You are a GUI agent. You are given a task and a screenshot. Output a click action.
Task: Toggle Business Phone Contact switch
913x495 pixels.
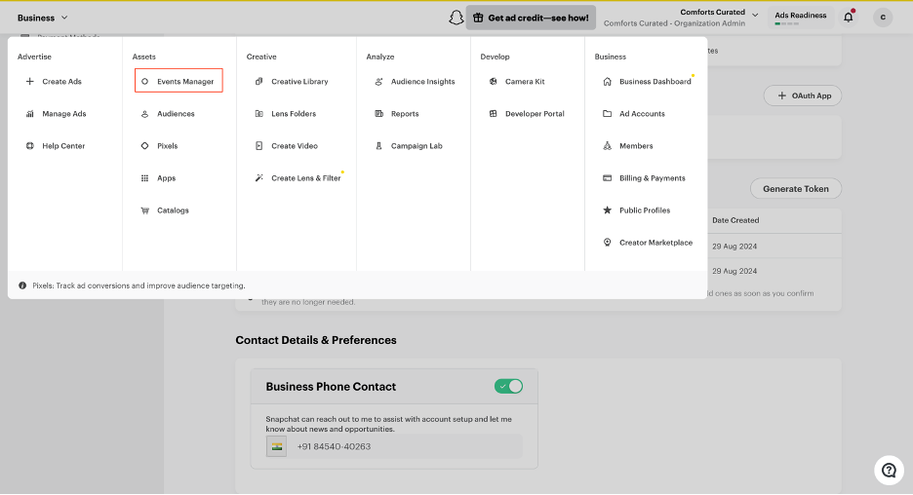pos(508,386)
